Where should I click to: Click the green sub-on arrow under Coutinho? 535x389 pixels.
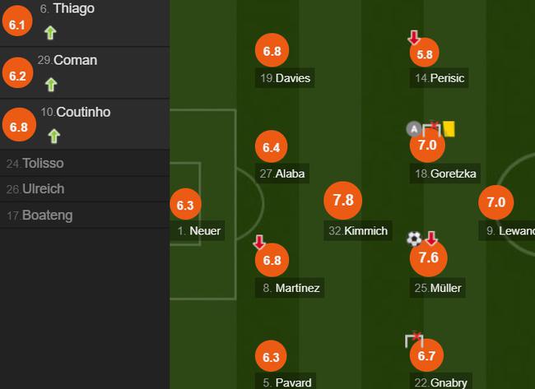point(53,137)
